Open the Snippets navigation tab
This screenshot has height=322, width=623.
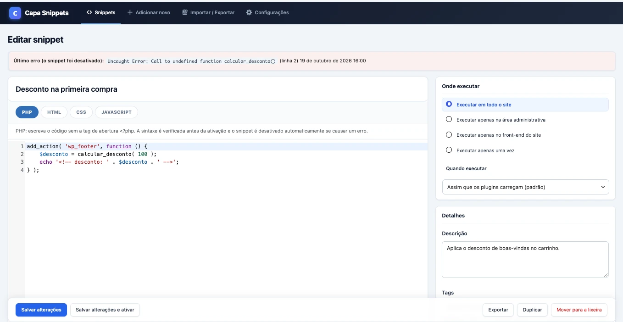pos(101,12)
